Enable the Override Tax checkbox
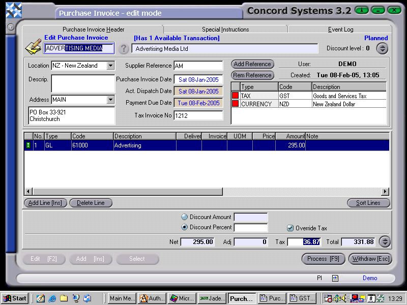The image size is (407, 305). click(x=290, y=227)
